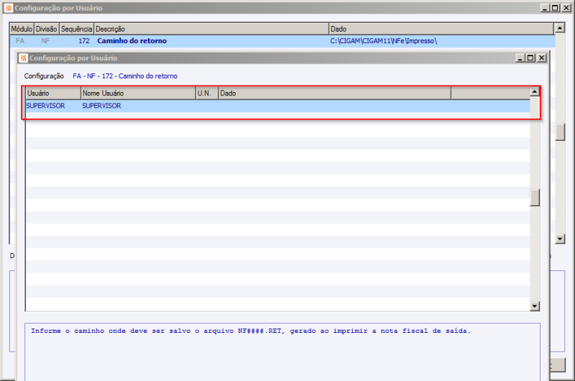Select SUPERVISOR in the Usuário column
Screen dimensions: 575x381
click(45, 106)
